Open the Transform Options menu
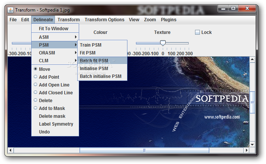The image size is (266, 164). click(x=104, y=20)
